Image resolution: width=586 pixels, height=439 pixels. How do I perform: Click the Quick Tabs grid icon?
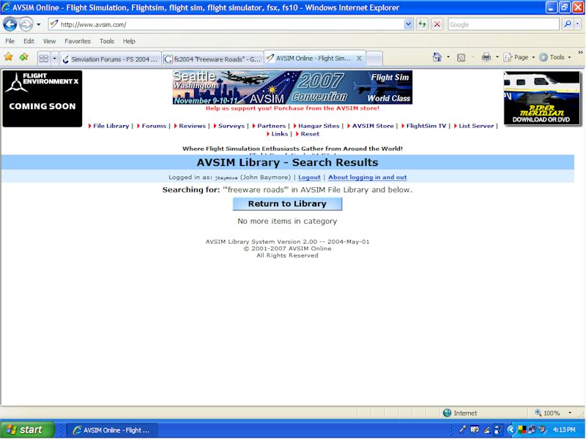click(x=44, y=59)
